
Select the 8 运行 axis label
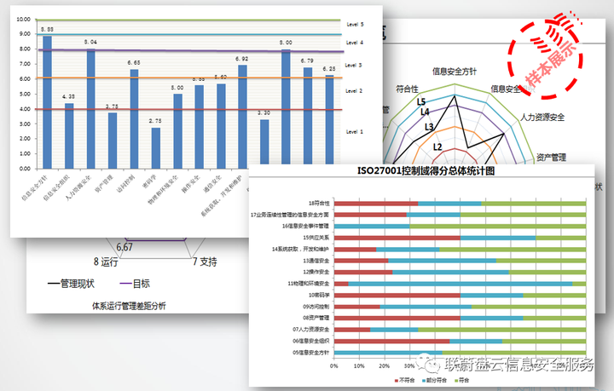[106, 262]
